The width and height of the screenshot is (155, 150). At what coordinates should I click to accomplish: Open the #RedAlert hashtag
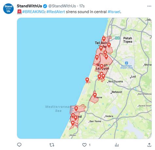56,12
